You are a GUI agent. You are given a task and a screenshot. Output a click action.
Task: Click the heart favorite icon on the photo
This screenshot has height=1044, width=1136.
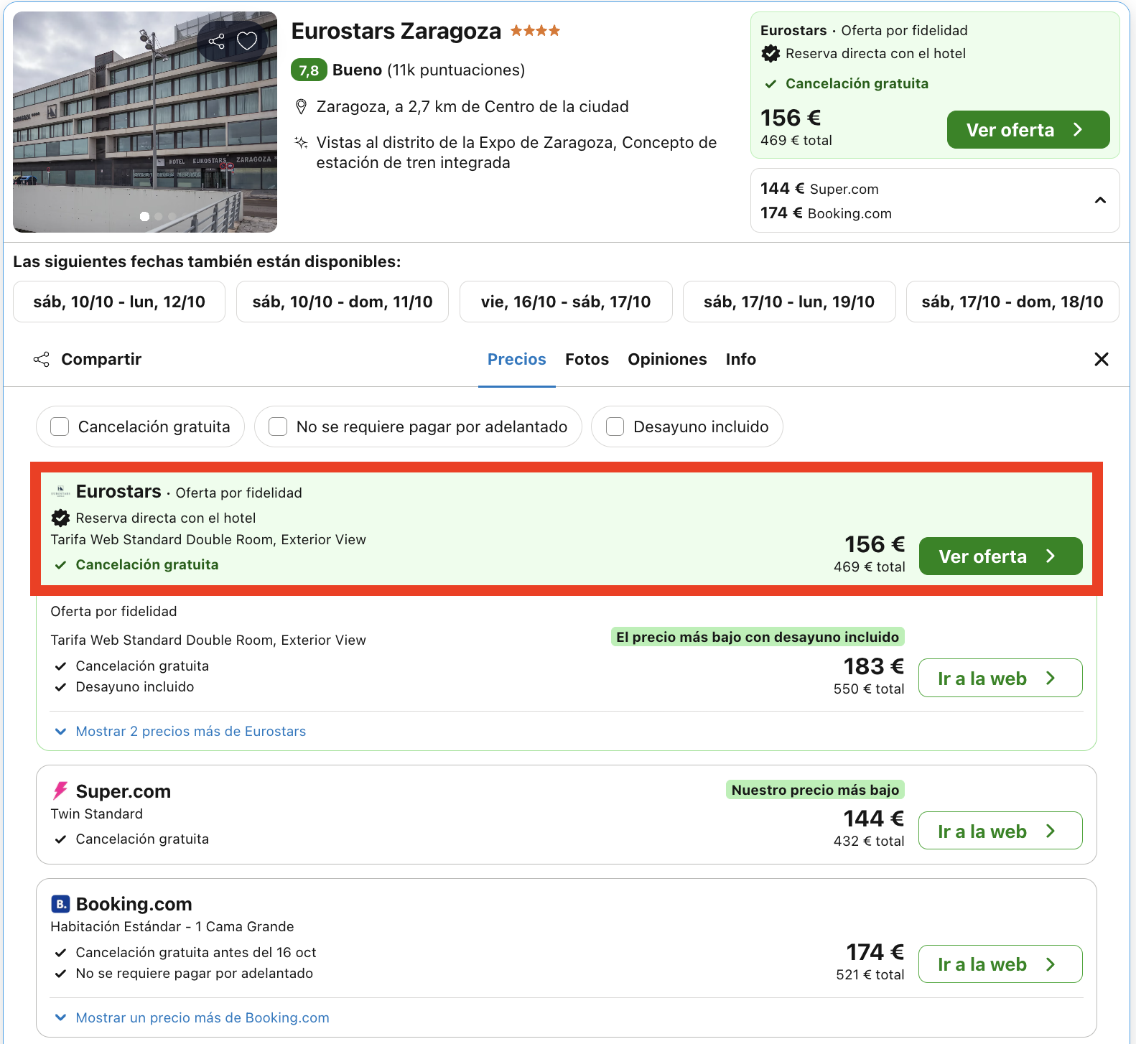[247, 41]
